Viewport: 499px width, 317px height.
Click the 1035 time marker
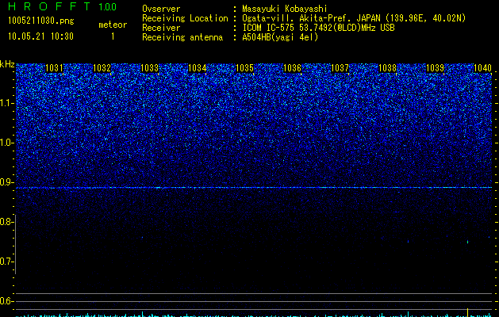(x=244, y=68)
